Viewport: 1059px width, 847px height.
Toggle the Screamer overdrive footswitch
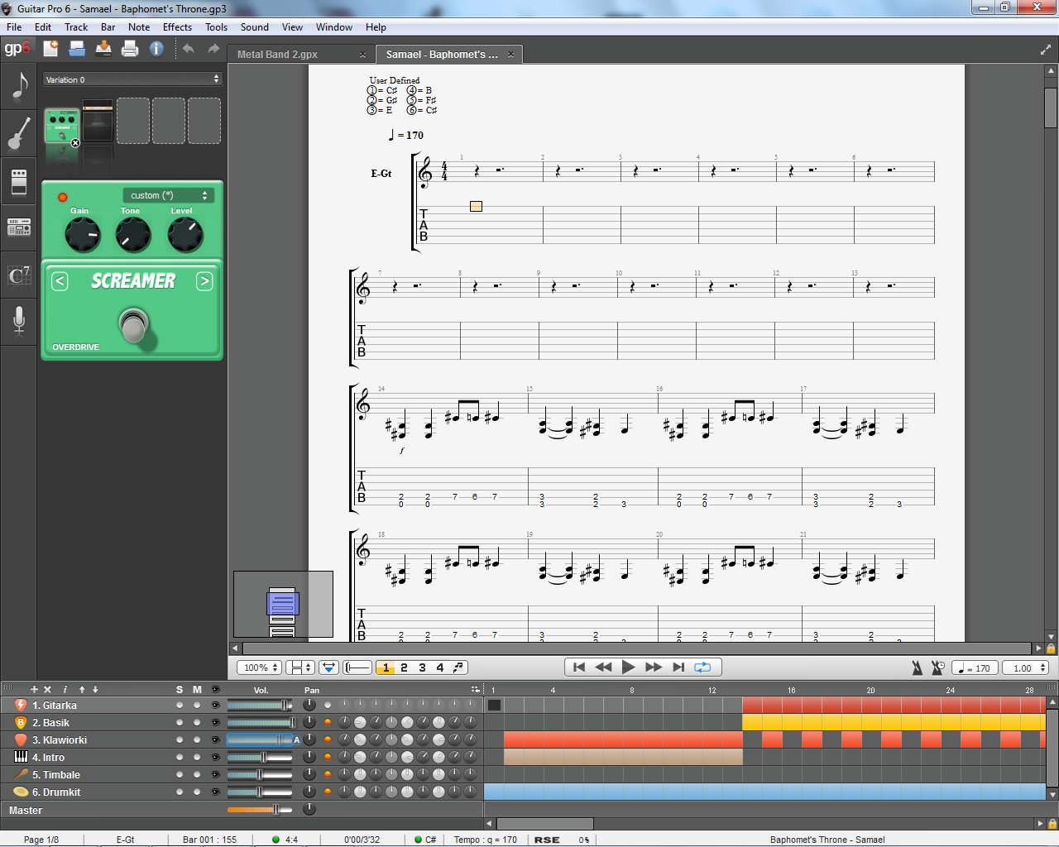133,324
